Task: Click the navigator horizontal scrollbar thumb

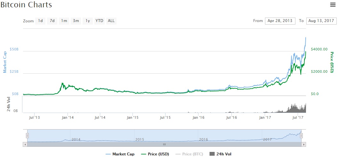Action: click(x=165, y=144)
